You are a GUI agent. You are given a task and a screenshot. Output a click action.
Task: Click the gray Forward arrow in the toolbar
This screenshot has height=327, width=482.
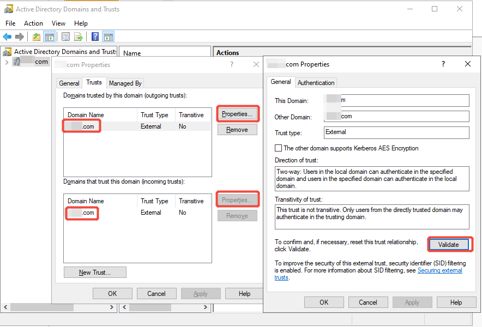tap(20, 37)
